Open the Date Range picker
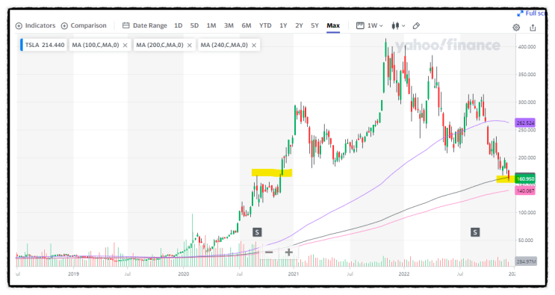Image resolution: width=555 pixels, height=295 pixels. pyautogui.click(x=145, y=25)
